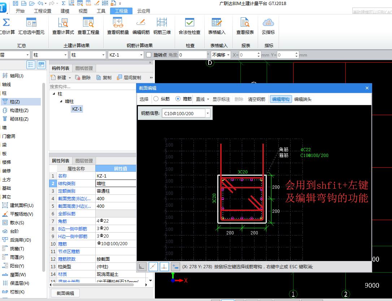This screenshot has width=392, height=301.
Task: Switch navigation to panel view icon
Action: tap(41, 65)
